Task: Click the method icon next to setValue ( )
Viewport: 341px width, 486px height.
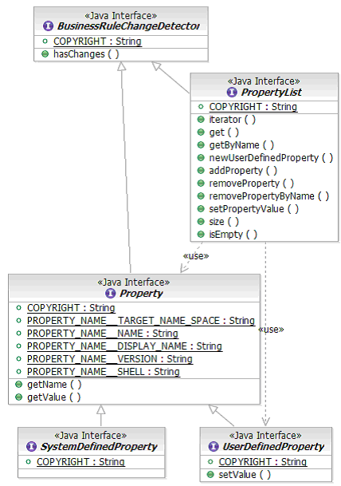Action: 210,475
